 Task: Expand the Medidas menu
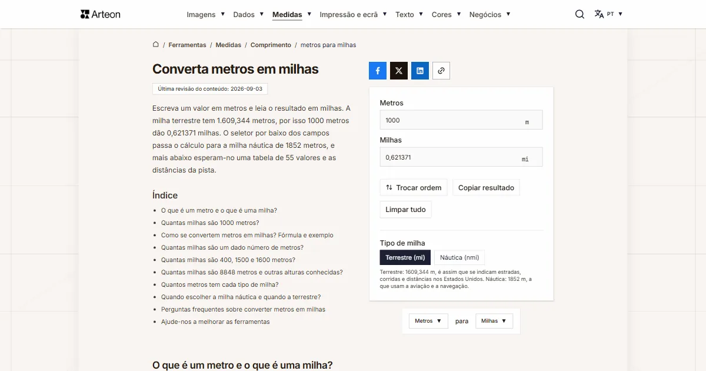point(292,15)
